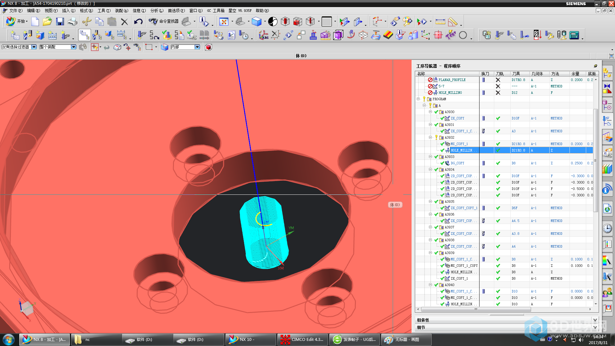Image resolution: width=615 pixels, height=346 pixels.
Task: Switch to Program Order View icon
Action: pos(85,35)
